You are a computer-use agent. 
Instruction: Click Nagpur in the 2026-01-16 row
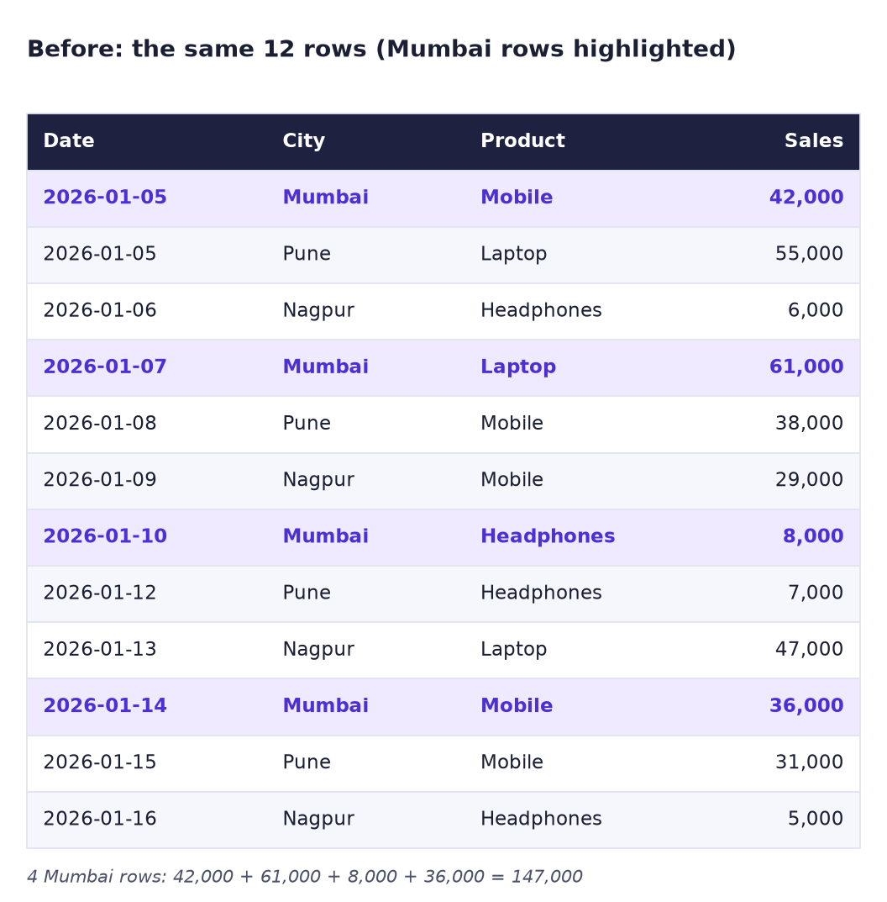[318, 819]
